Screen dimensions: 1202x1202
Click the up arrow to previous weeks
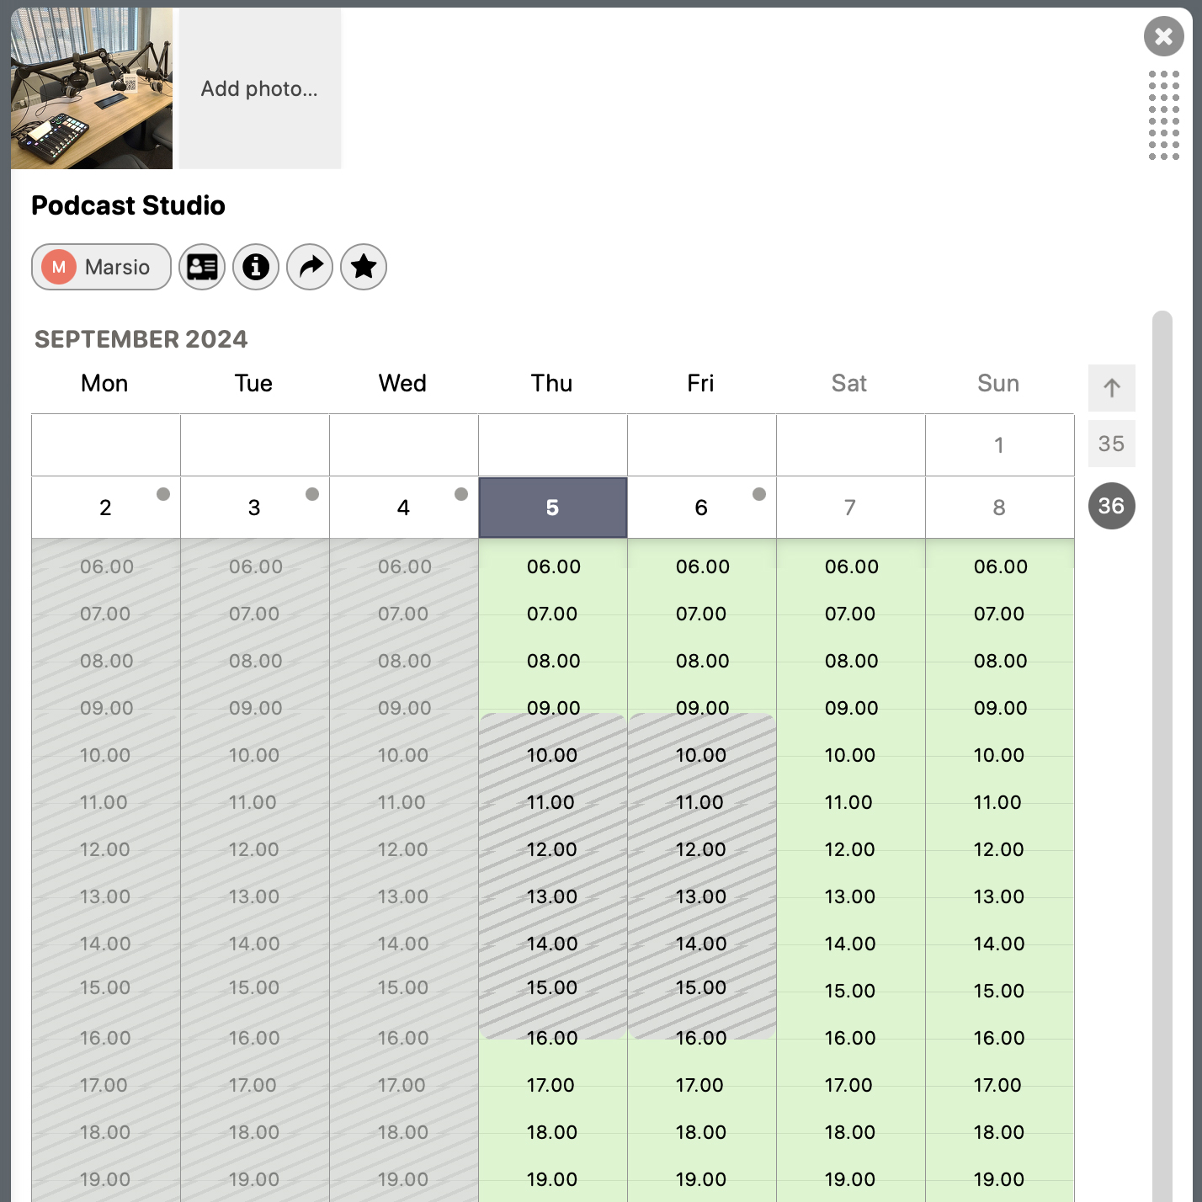(x=1112, y=388)
